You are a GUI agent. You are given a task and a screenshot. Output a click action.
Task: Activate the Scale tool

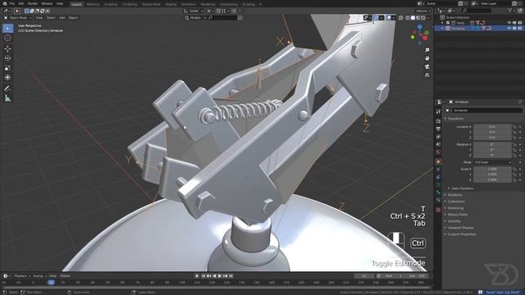coord(7,68)
